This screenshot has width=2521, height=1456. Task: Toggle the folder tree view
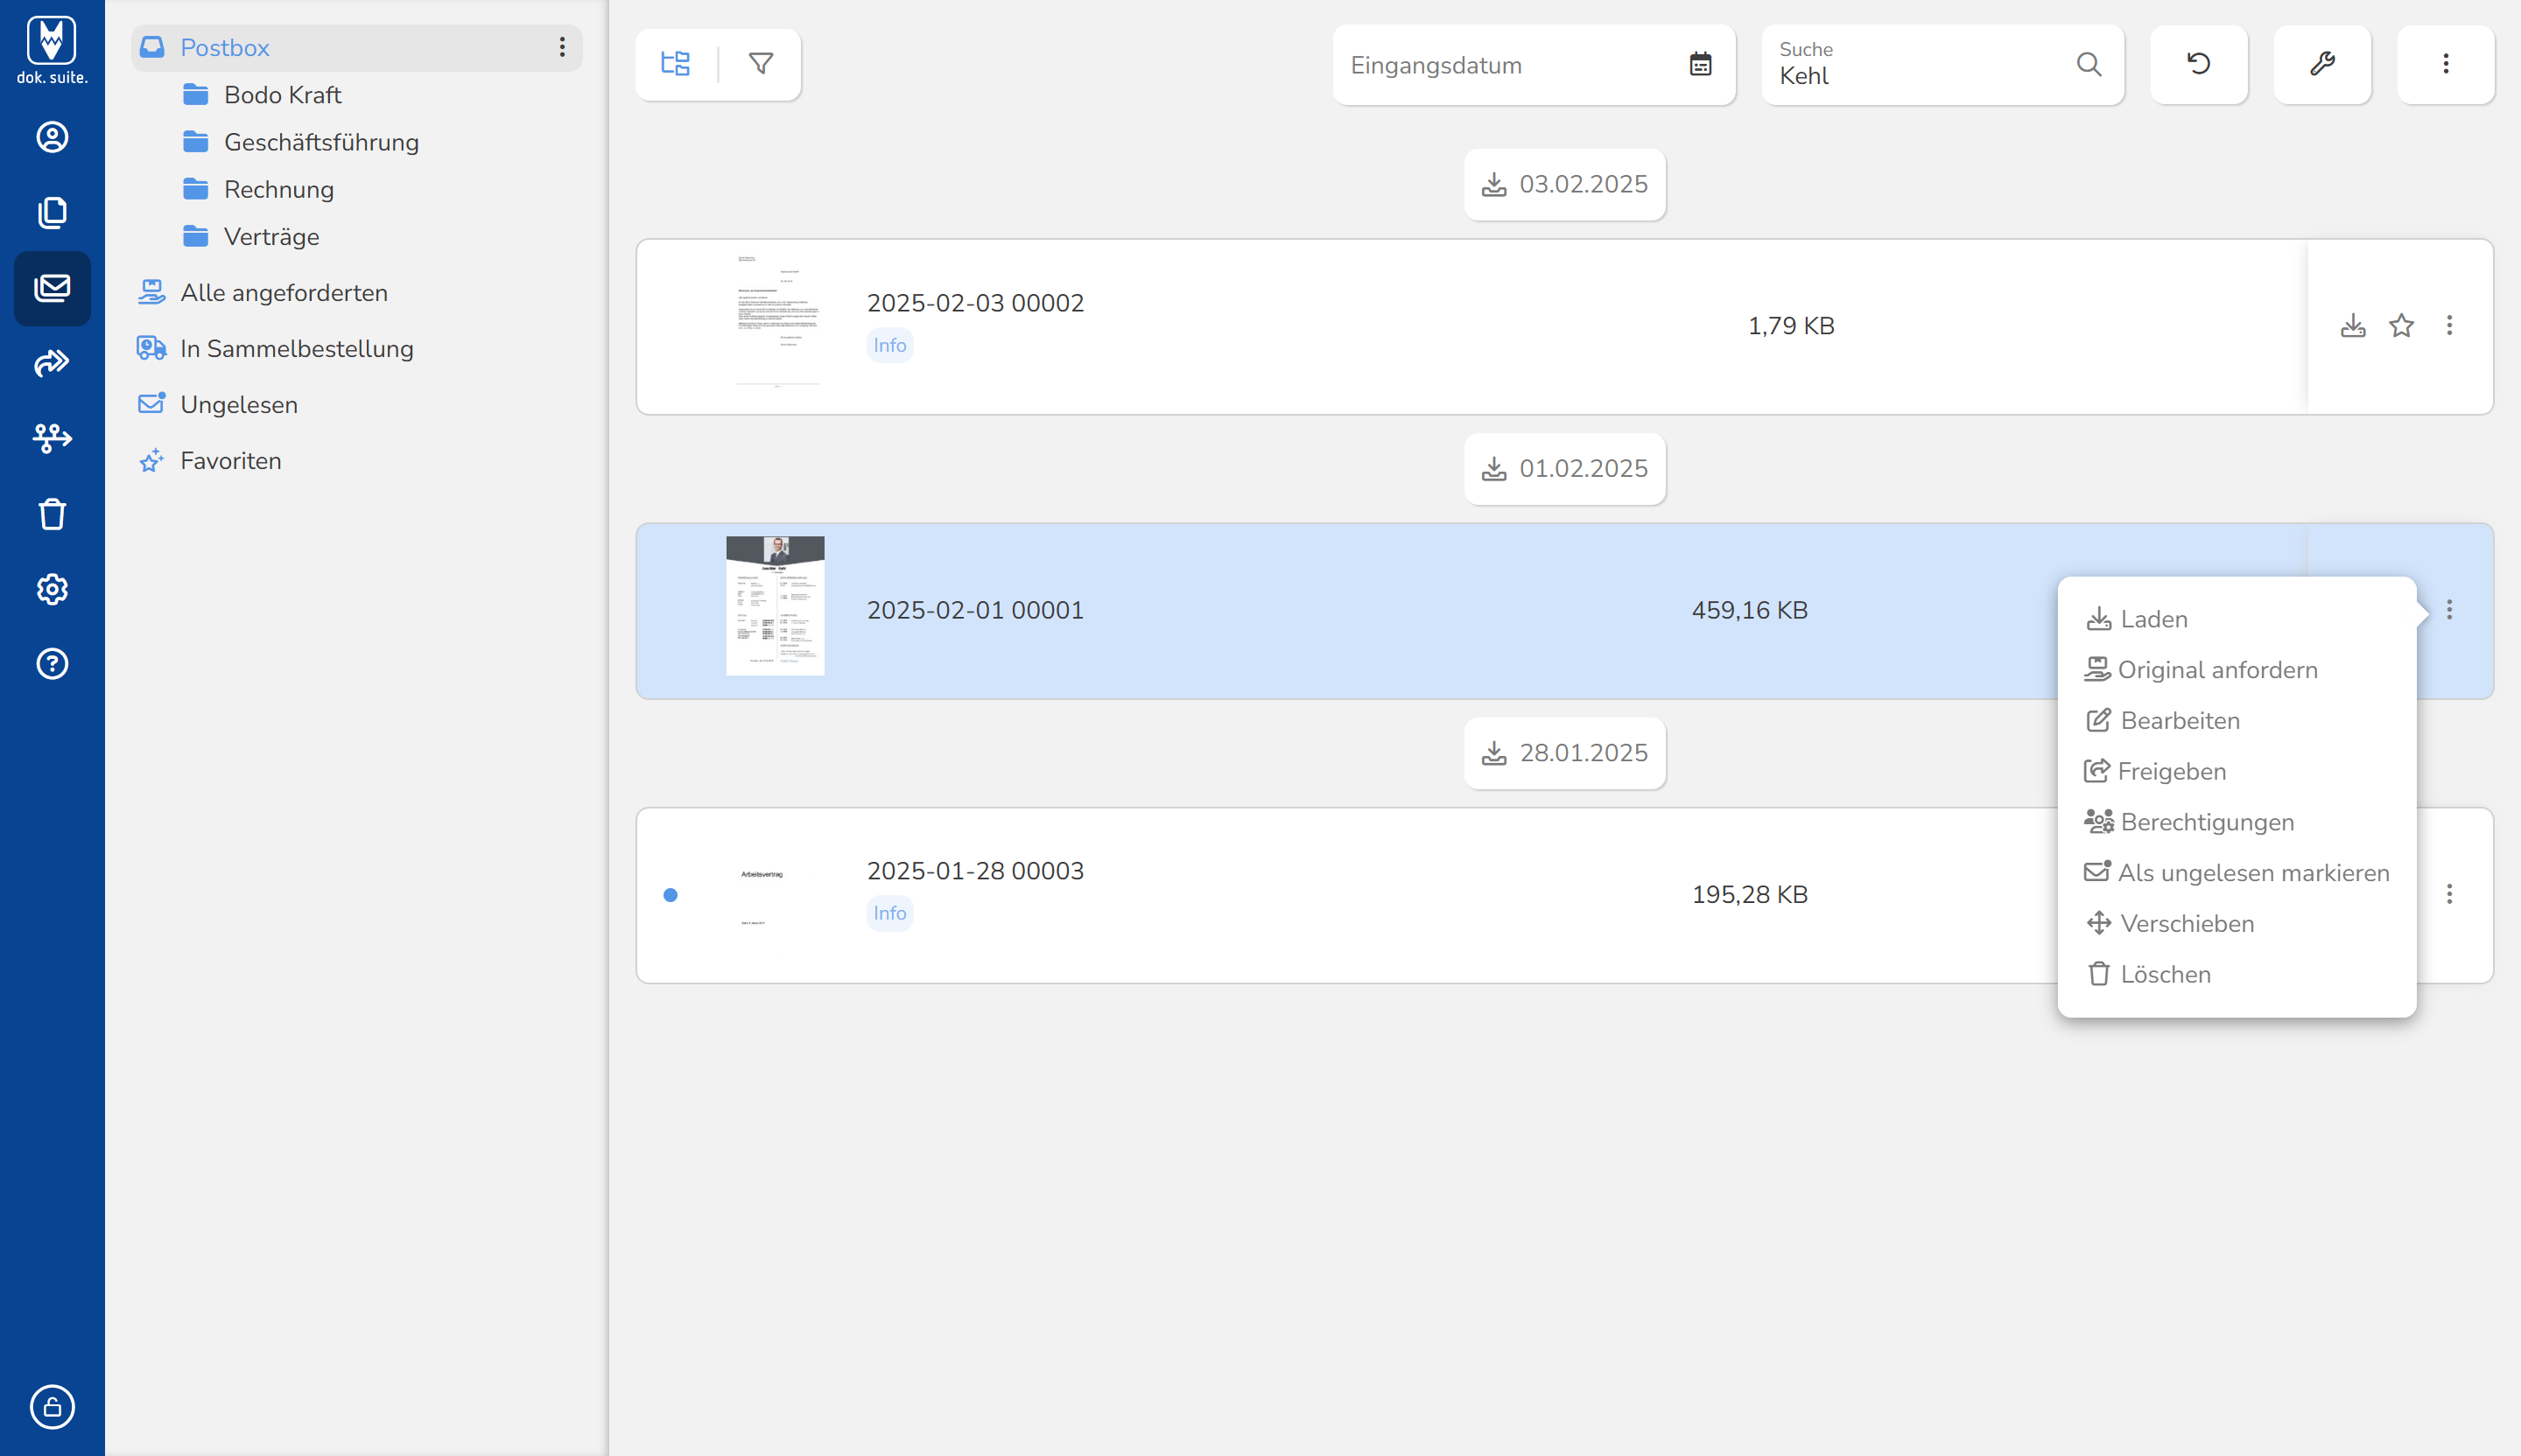[675, 63]
